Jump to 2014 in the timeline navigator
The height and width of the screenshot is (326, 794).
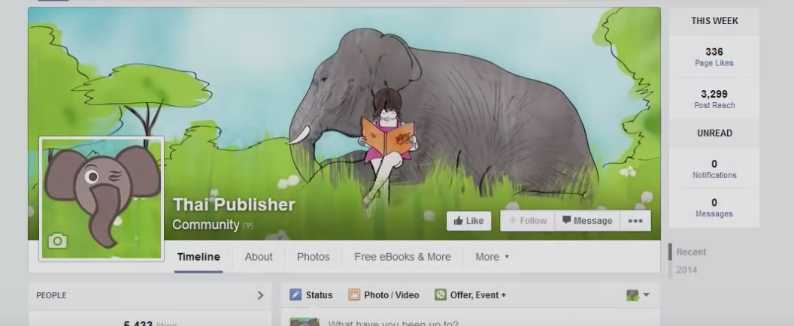point(686,270)
